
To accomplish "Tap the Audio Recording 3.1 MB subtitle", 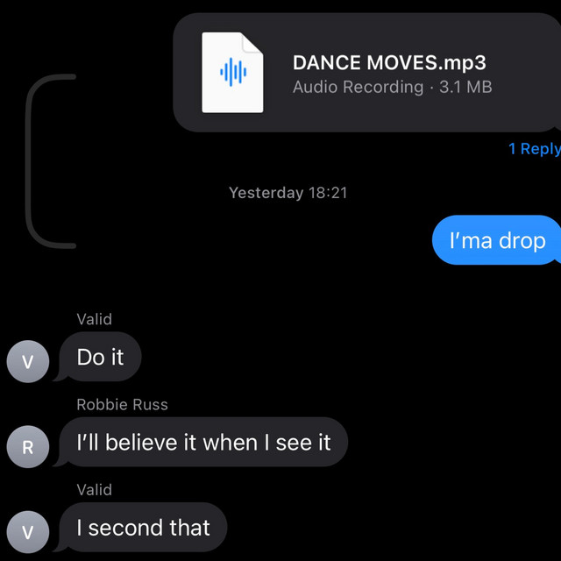I will (x=393, y=87).
